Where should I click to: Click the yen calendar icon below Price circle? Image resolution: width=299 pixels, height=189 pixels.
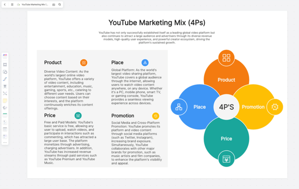(x=226, y=159)
